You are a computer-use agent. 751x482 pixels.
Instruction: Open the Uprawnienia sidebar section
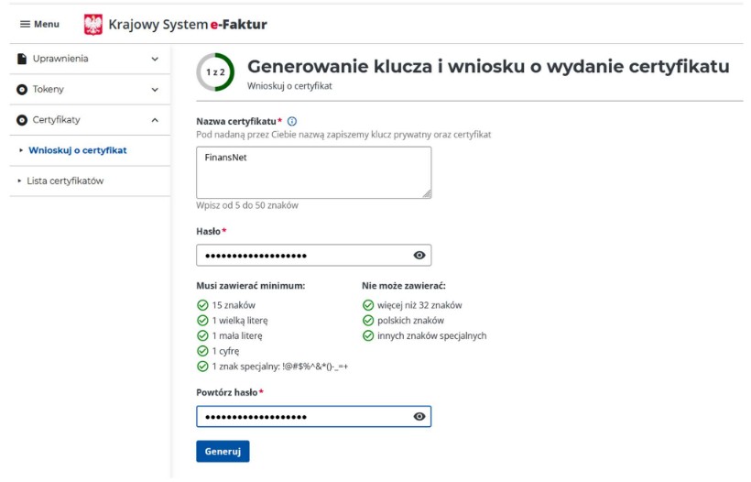click(x=90, y=59)
